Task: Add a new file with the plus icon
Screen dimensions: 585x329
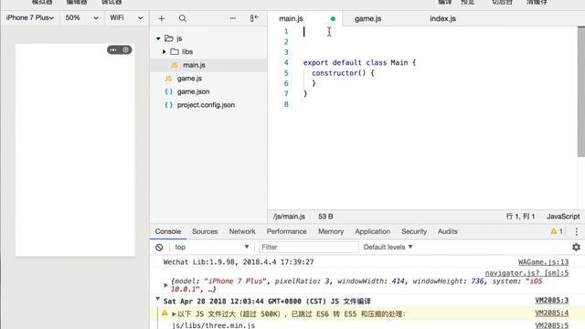Action: 161,18
